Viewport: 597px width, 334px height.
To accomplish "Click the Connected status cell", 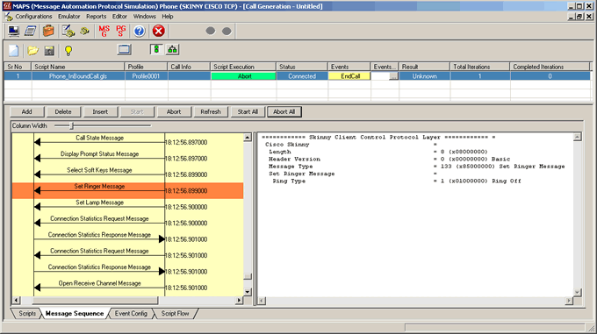I will (302, 76).
